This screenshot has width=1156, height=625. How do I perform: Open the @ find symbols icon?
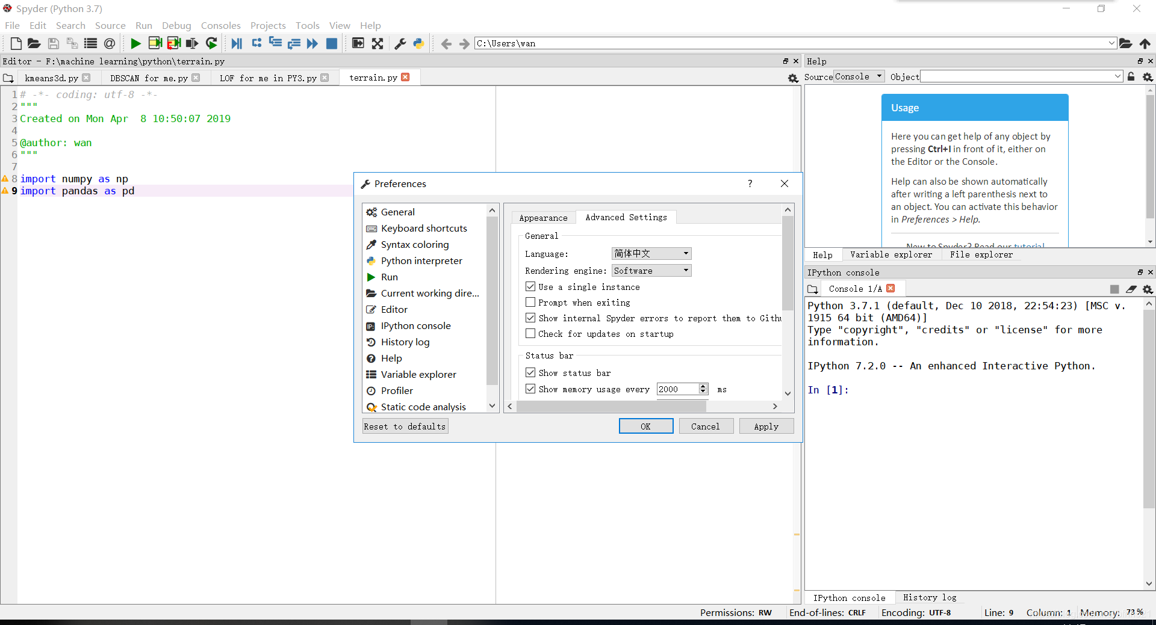(x=109, y=43)
